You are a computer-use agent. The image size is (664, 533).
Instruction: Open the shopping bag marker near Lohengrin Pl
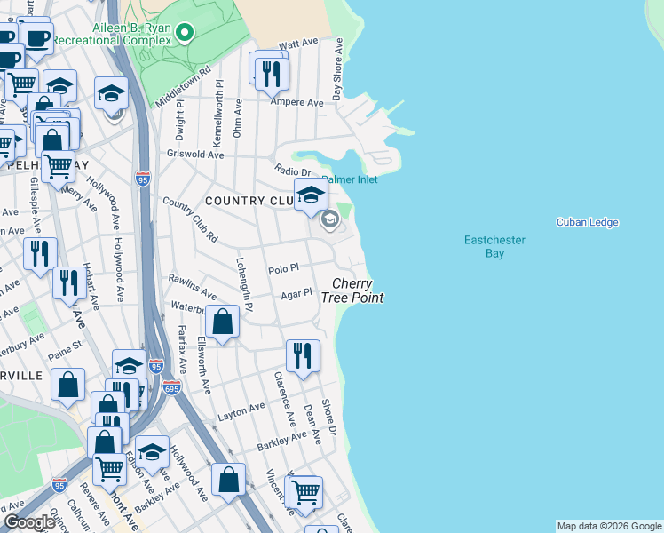tap(222, 322)
